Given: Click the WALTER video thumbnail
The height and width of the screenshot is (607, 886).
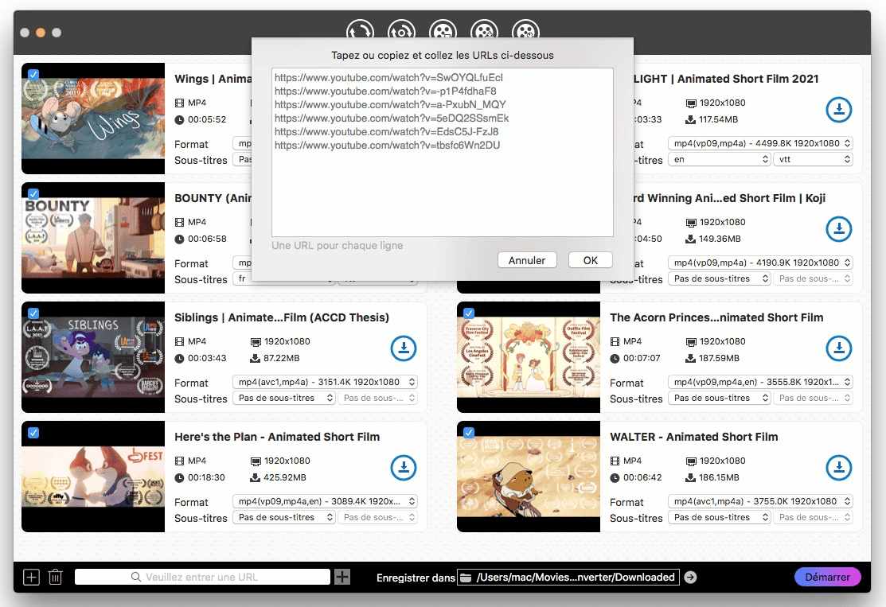Looking at the screenshot, I should point(529,477).
